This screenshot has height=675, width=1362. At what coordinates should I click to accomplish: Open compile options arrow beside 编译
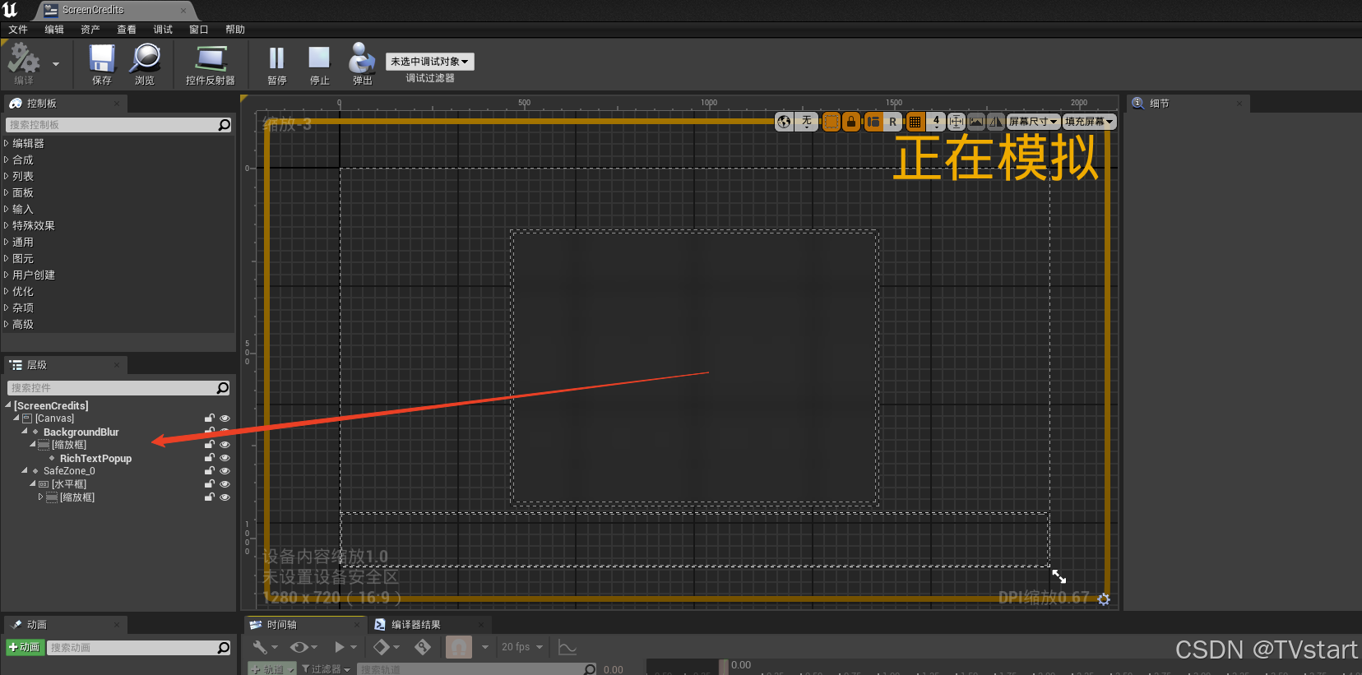pos(56,64)
